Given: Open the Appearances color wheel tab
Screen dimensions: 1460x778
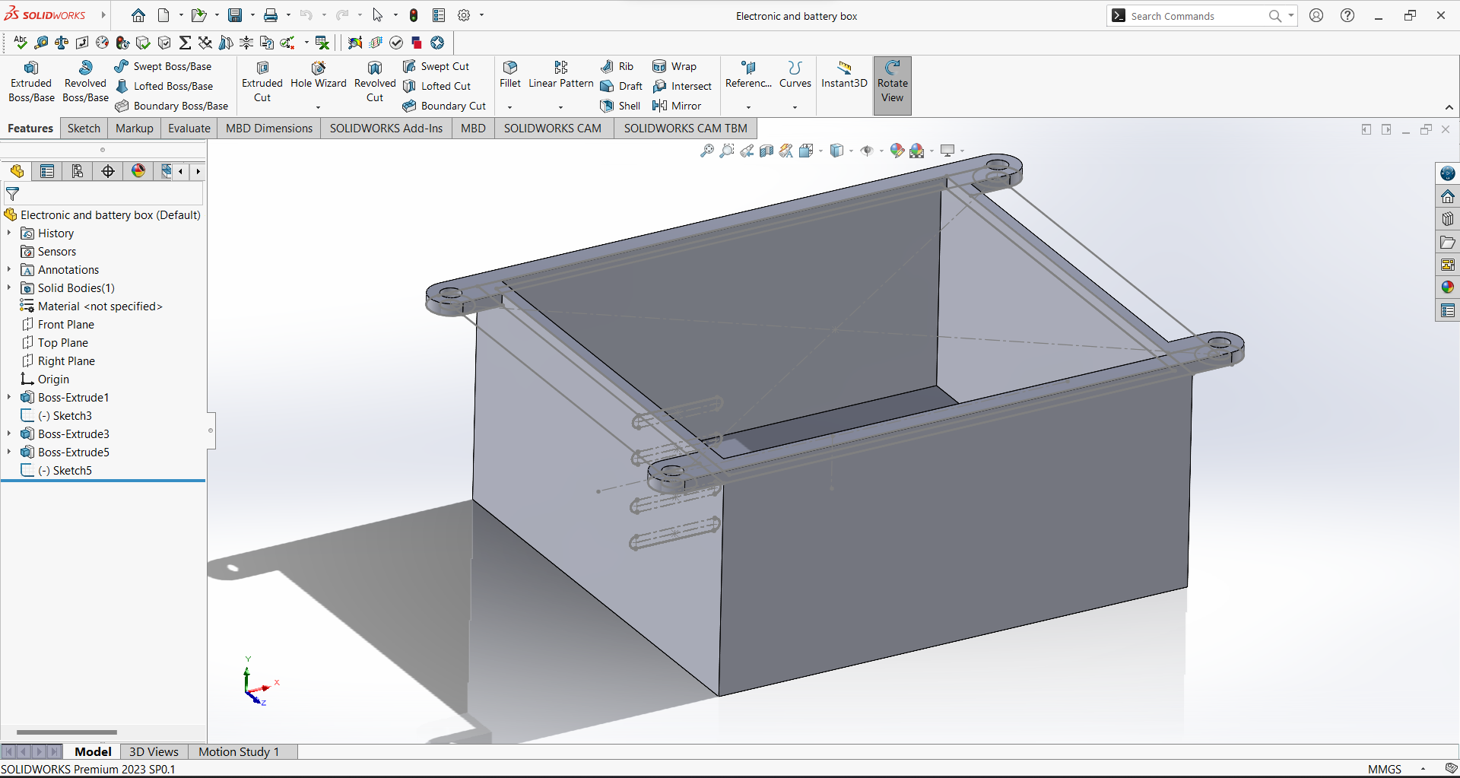Looking at the screenshot, I should (138, 171).
